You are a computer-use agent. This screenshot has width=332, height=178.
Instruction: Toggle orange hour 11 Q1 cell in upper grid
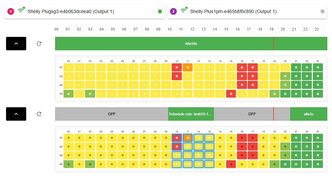pyautogui.click(x=188, y=67)
